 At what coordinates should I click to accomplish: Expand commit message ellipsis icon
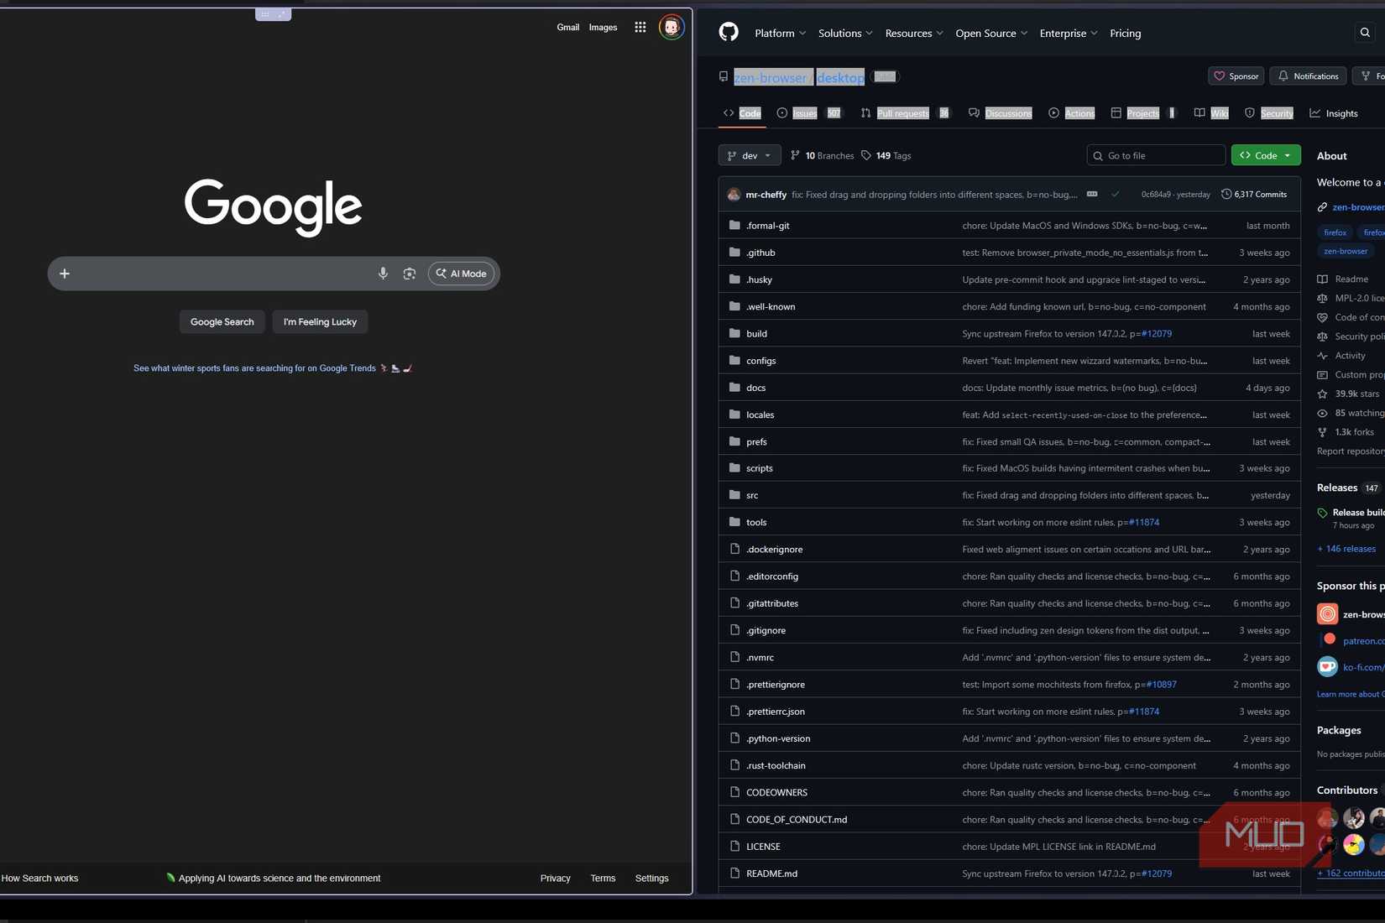pos(1092,194)
